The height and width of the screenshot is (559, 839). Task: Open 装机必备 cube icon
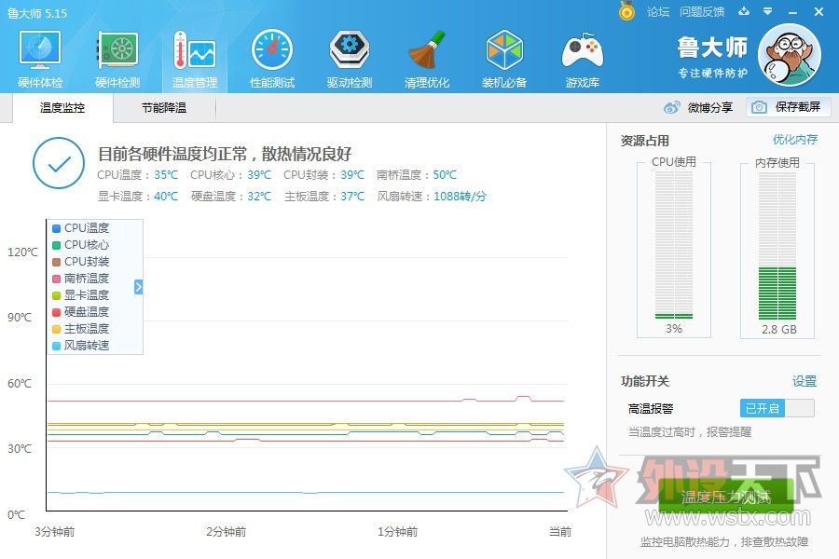(x=504, y=49)
